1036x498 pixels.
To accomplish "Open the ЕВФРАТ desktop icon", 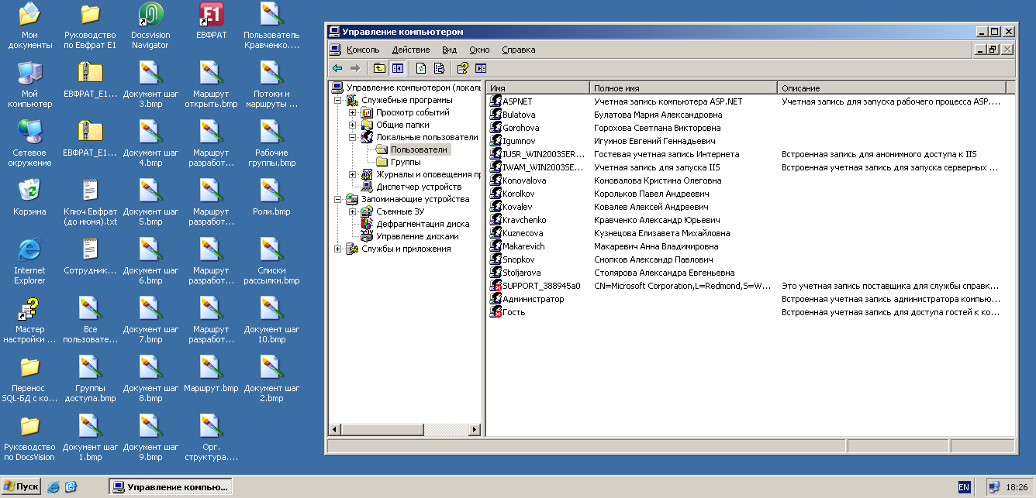I will (x=211, y=21).
